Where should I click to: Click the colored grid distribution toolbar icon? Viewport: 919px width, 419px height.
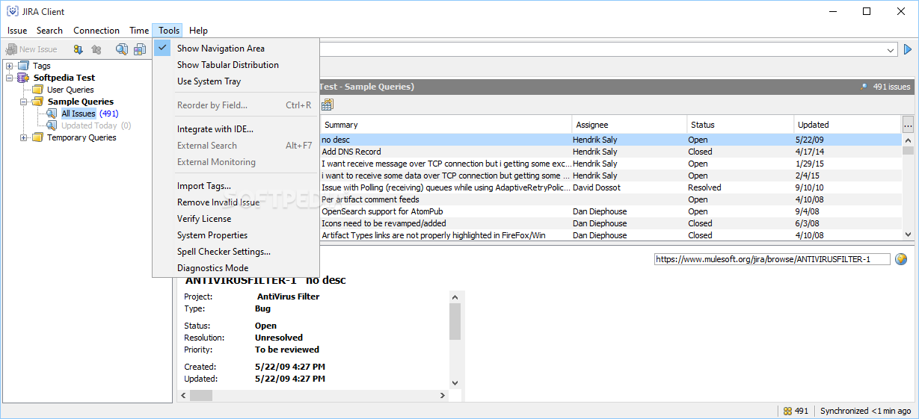(x=140, y=49)
